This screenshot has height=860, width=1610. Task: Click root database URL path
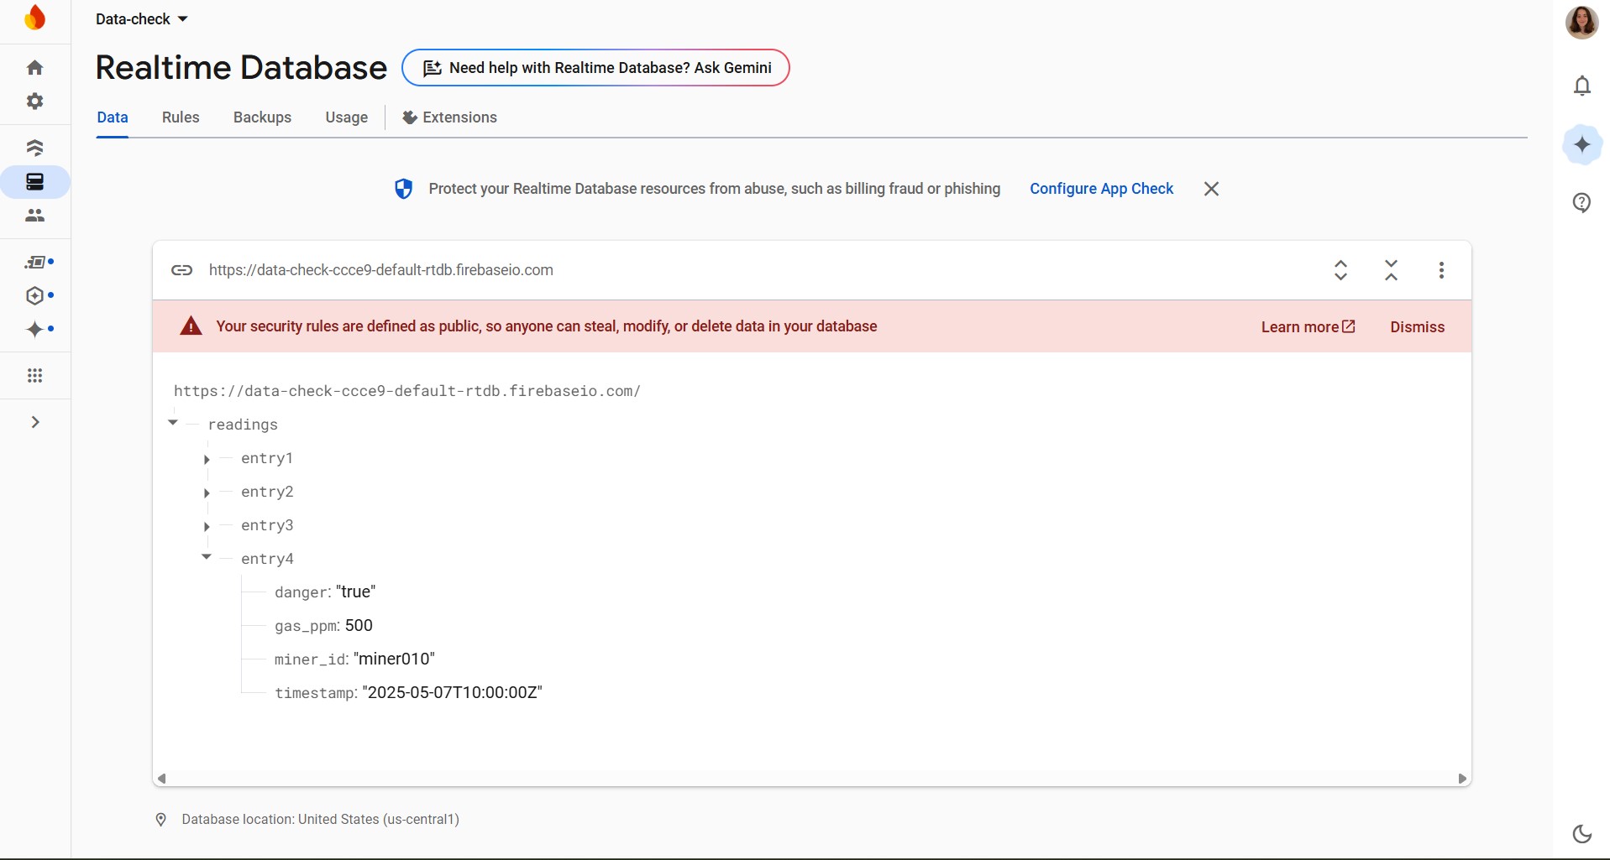407,391
